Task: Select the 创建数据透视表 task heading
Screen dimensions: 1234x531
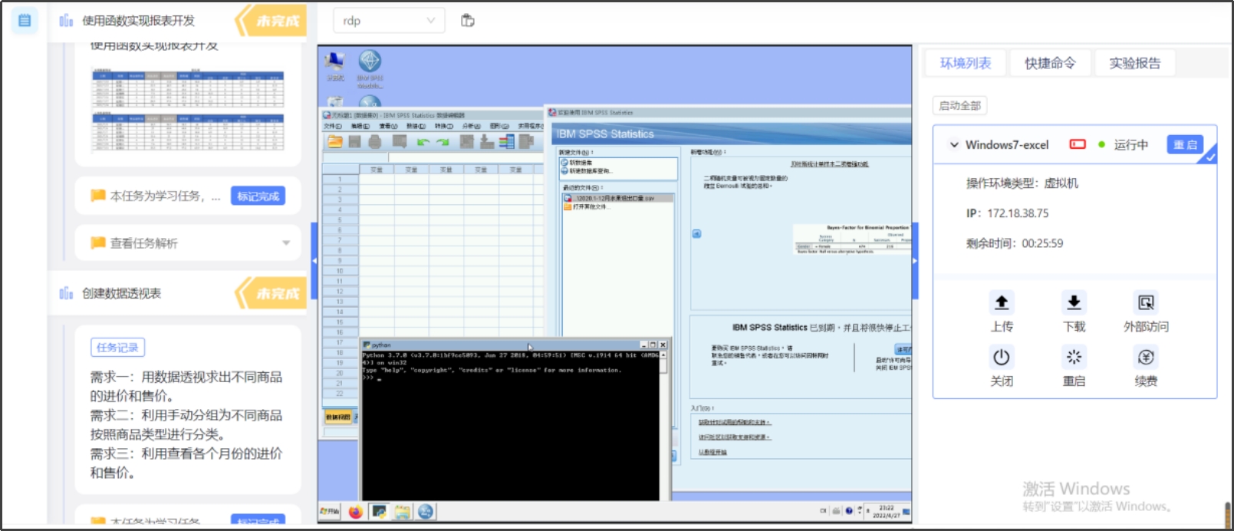Action: click(x=121, y=293)
